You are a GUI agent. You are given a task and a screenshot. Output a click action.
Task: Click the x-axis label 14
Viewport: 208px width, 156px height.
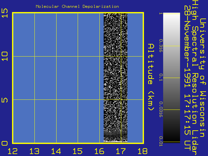56,151
